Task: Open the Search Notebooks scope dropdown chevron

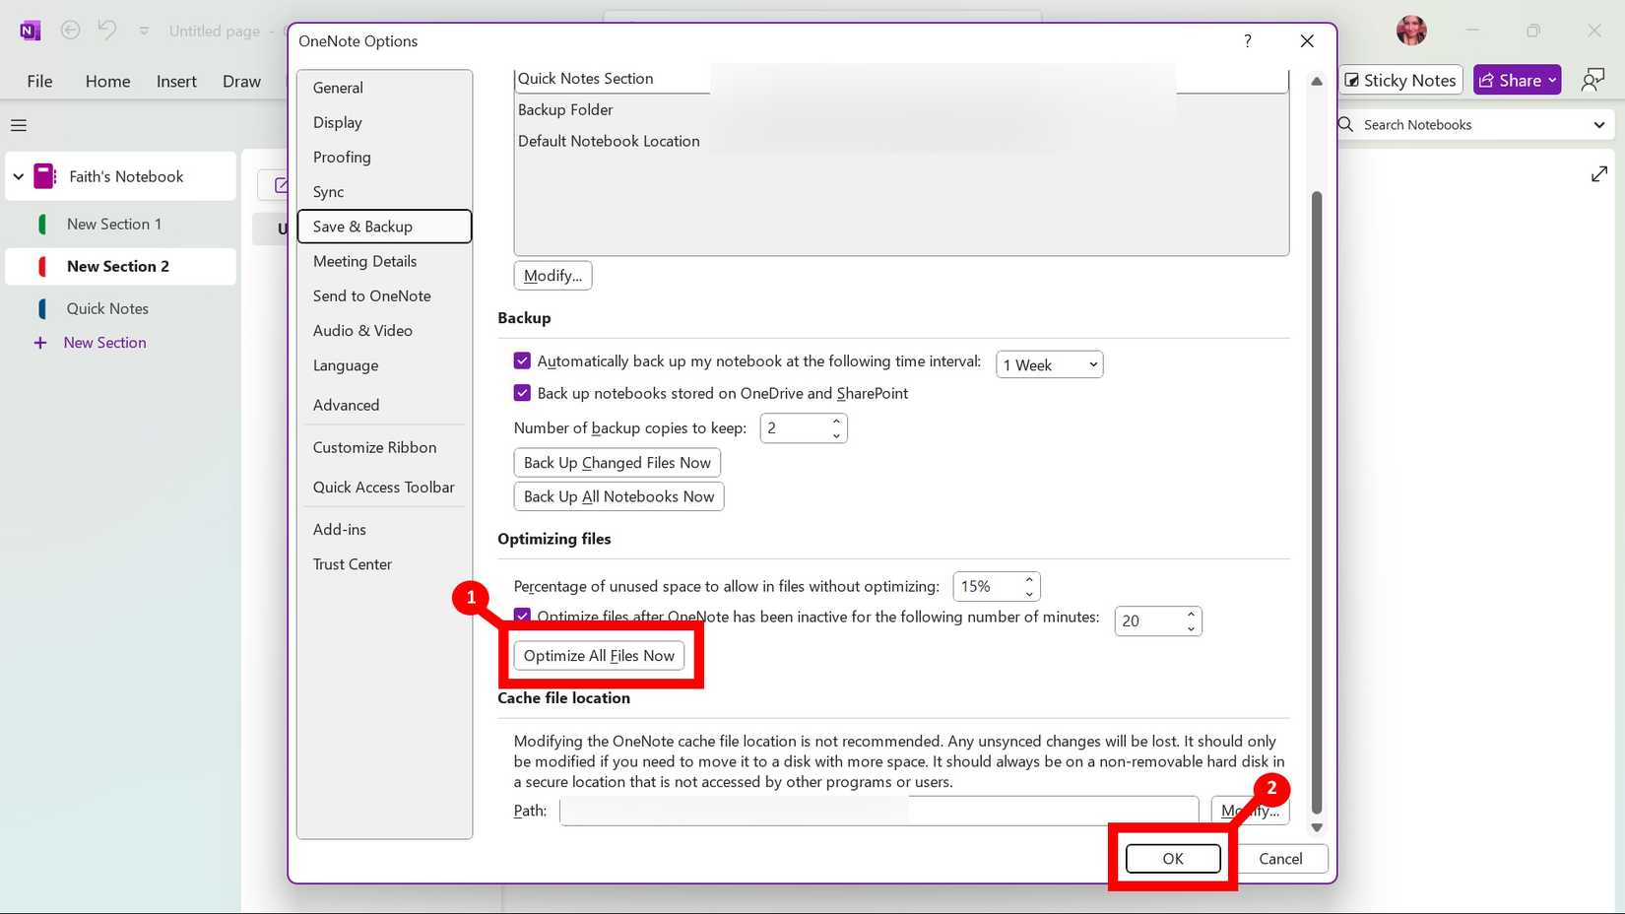Action: pyautogui.click(x=1598, y=125)
